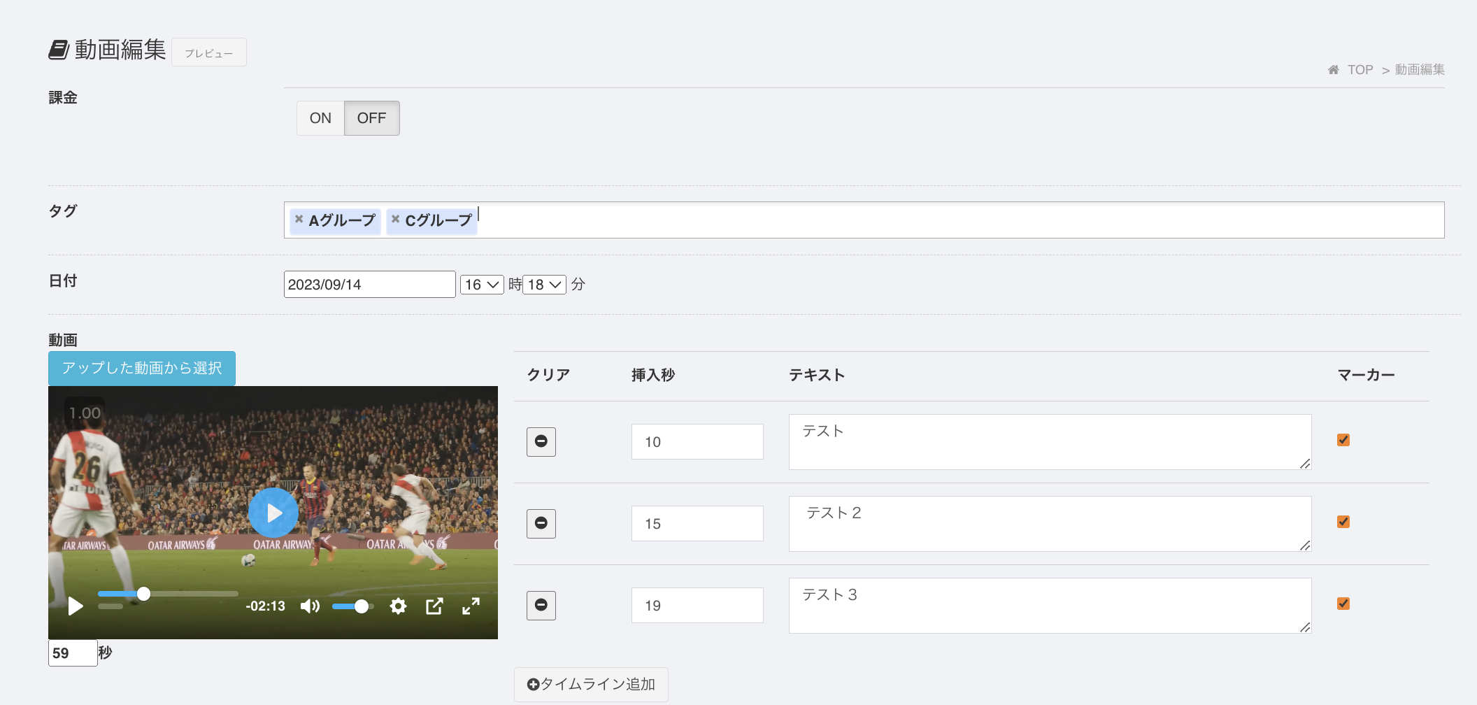
Task: Click the insert seconds field showing 10
Action: tap(697, 442)
